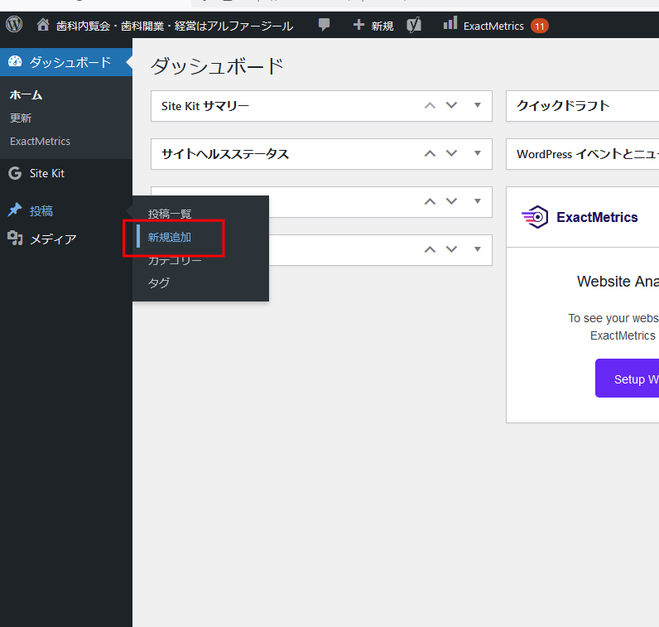
Task: Click the Yoast SEO icon in admin bar
Action: [x=414, y=25]
